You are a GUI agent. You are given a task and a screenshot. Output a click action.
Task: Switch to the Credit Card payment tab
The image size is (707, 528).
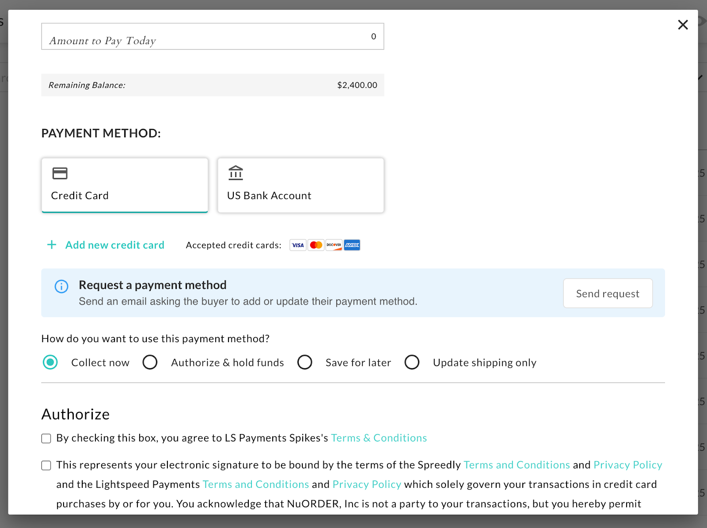point(125,185)
